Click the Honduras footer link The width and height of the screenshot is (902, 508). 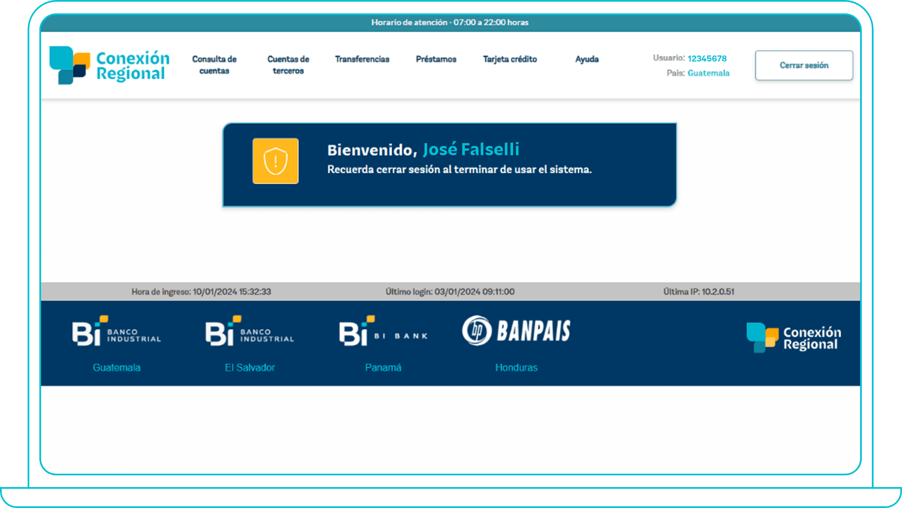(516, 367)
